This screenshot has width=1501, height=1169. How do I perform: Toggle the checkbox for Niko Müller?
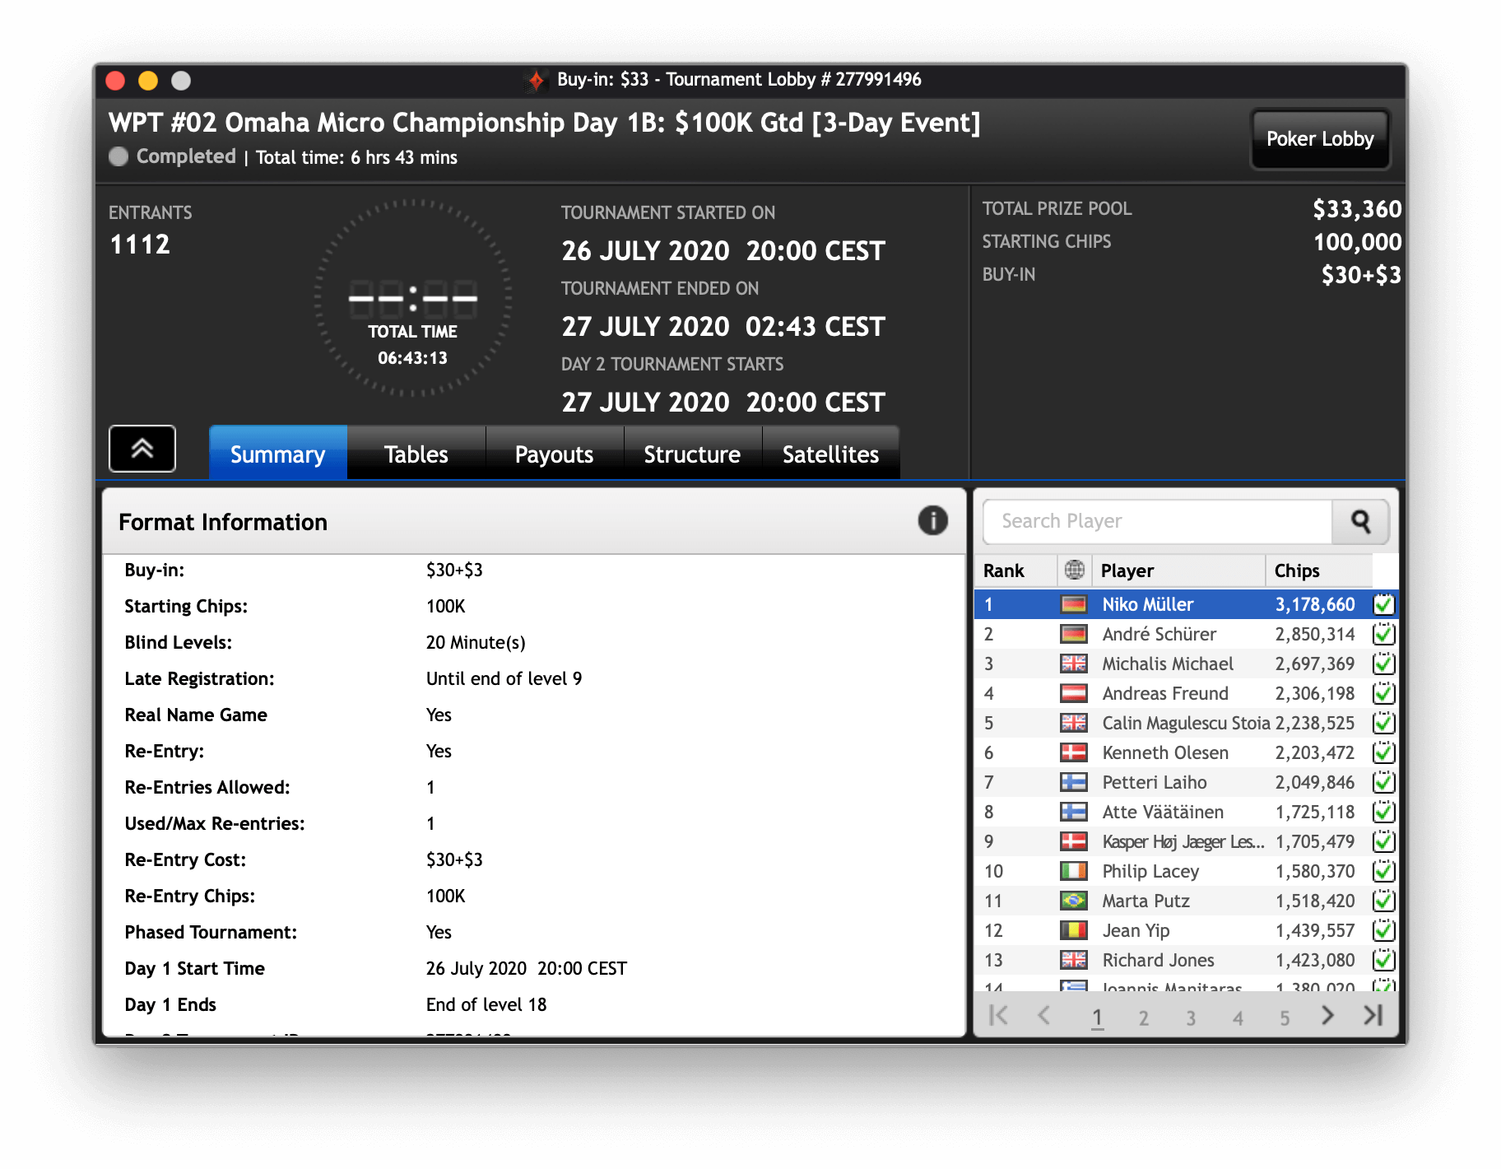(1383, 604)
